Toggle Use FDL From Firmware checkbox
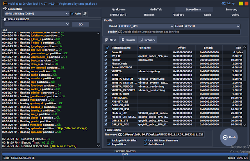250x161 pixels. [x=146, y=140]
